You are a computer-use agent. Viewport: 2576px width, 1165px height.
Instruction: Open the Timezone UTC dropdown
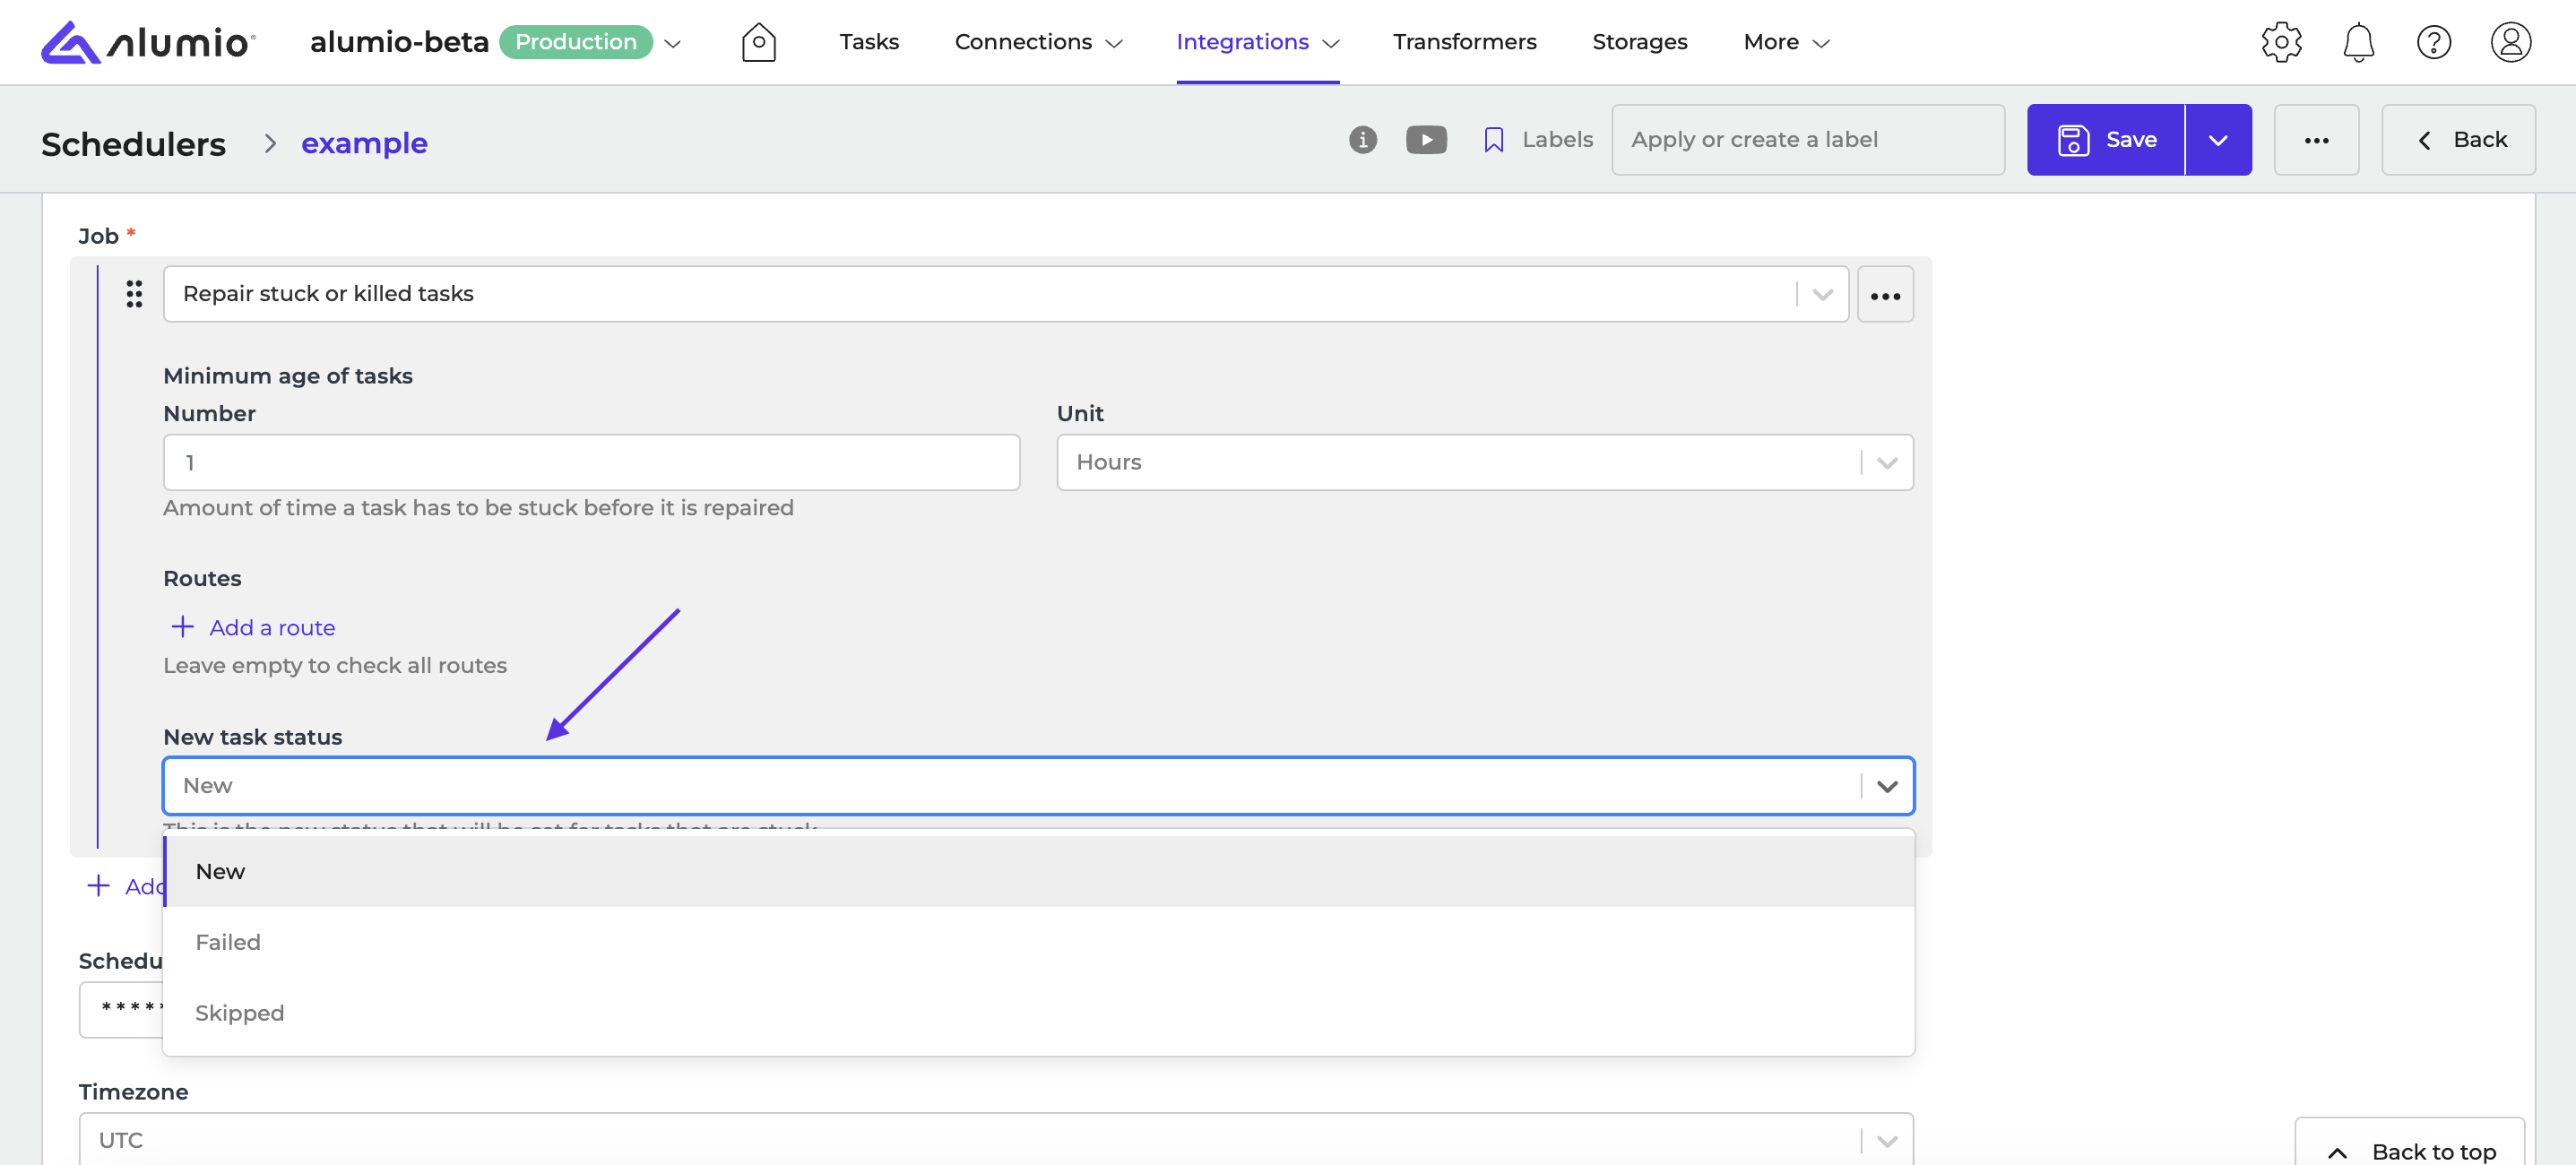tap(995, 1140)
